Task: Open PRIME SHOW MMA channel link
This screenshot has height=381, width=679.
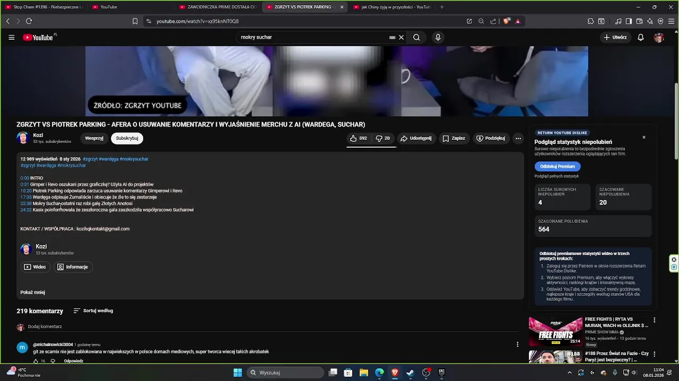Action: (602, 332)
